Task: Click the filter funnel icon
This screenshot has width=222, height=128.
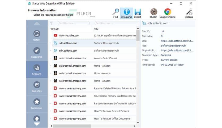Action: point(52,23)
